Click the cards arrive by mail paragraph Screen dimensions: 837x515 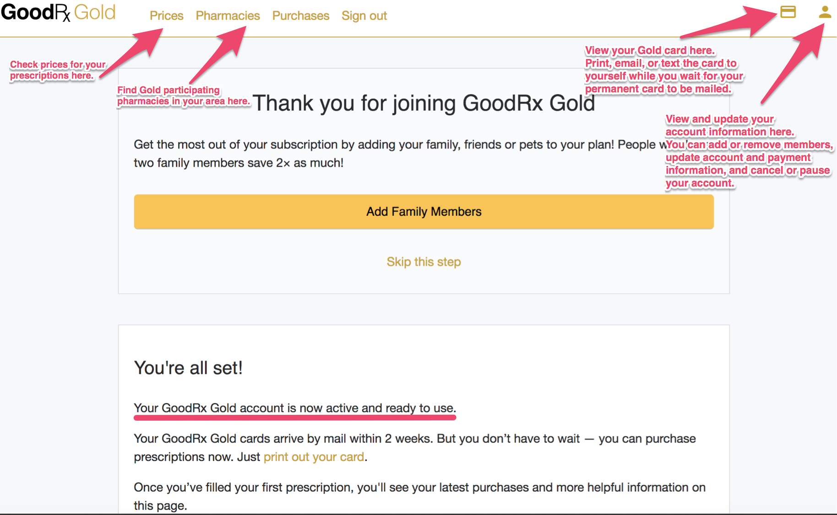[415, 448]
